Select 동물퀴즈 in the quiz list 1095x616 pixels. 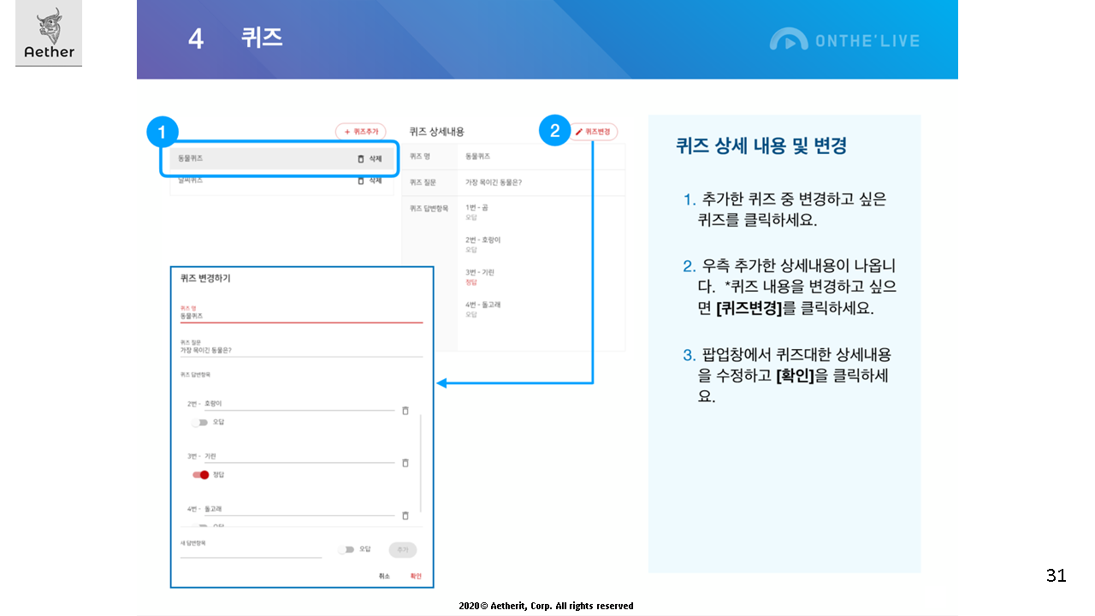pyautogui.click(x=257, y=159)
